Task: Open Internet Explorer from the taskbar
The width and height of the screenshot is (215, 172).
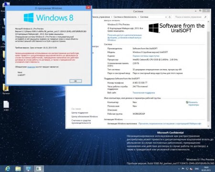Action: coord(8,169)
